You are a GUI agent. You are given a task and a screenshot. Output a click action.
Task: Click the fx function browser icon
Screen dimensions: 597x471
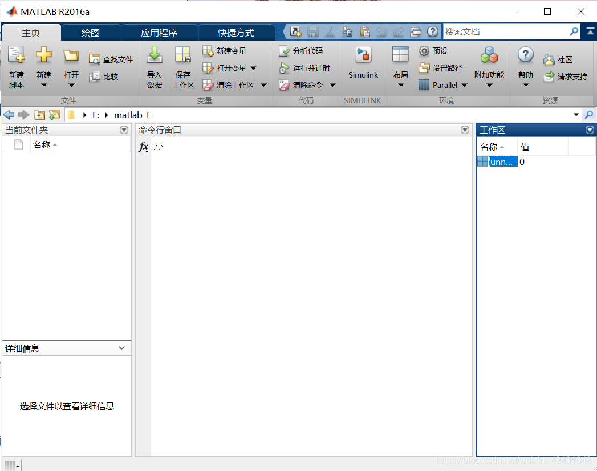point(143,146)
